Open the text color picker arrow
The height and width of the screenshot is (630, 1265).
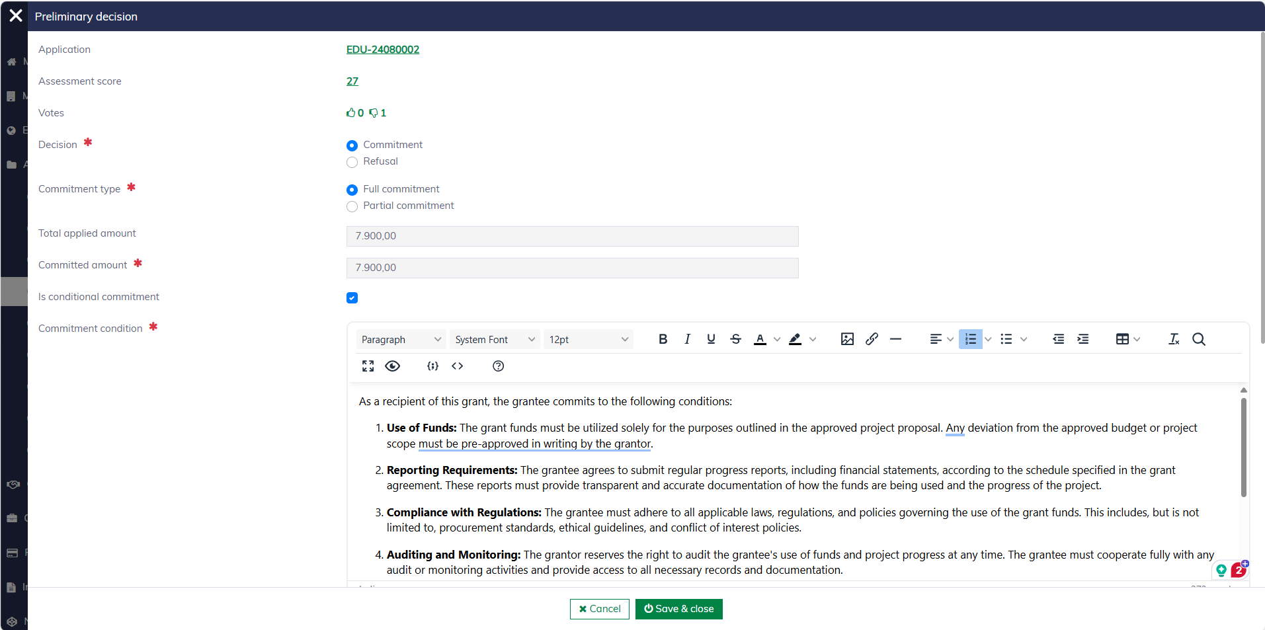pos(777,340)
